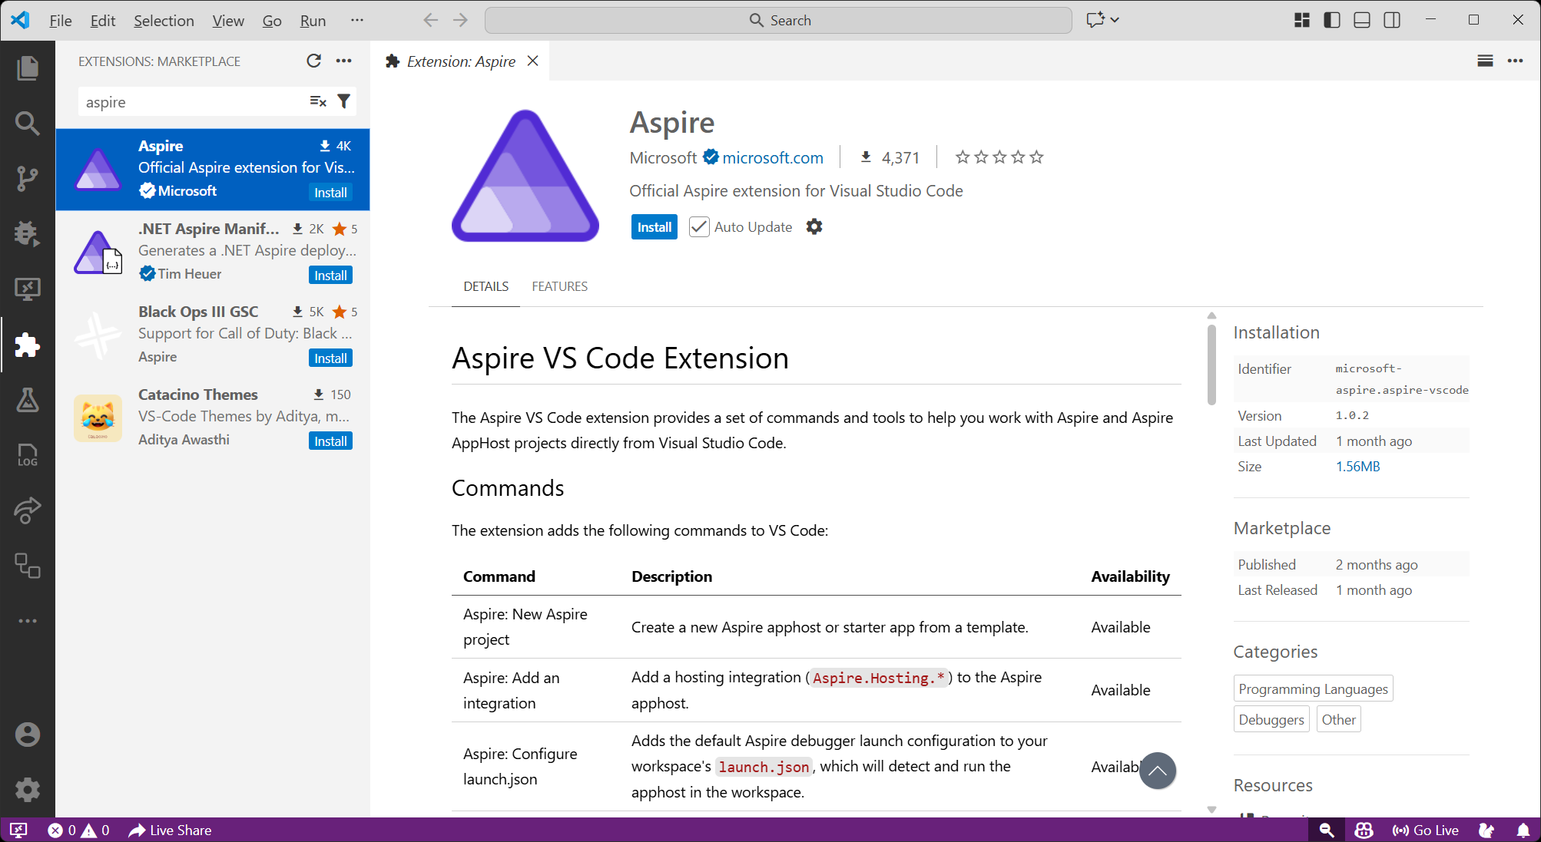The width and height of the screenshot is (1541, 842).
Task: Install the Aspire extension with blue button
Action: click(654, 227)
